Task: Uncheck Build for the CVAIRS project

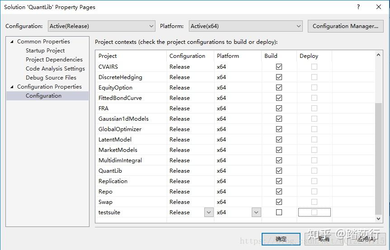Action: (279, 66)
